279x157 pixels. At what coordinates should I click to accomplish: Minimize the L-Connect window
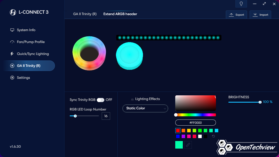255,4
